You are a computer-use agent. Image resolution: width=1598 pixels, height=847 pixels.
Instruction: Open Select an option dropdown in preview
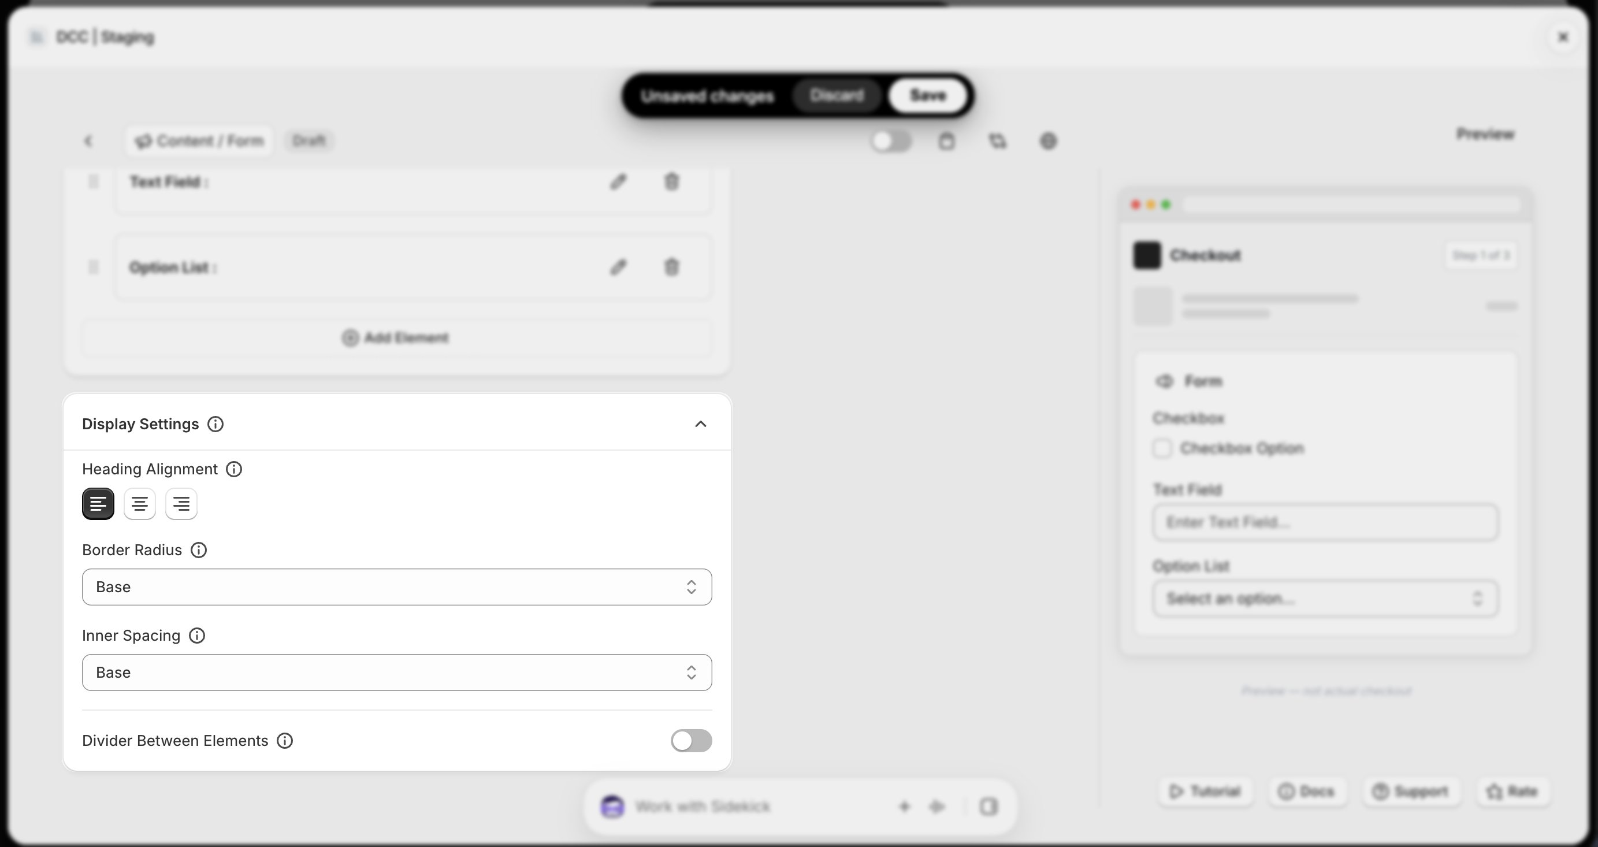(x=1326, y=598)
